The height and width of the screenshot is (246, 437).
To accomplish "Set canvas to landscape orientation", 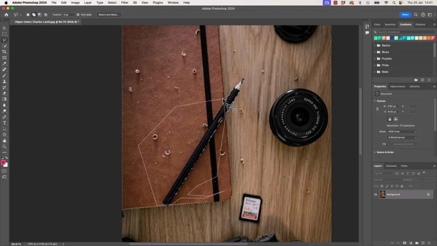I will click(x=395, y=119).
